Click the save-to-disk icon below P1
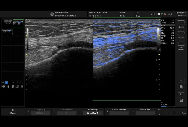This screenshot has height=127, width=188. [x=181, y=100]
